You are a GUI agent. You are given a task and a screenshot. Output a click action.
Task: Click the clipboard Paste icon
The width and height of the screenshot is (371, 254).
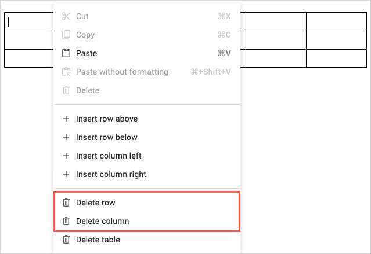pos(66,53)
